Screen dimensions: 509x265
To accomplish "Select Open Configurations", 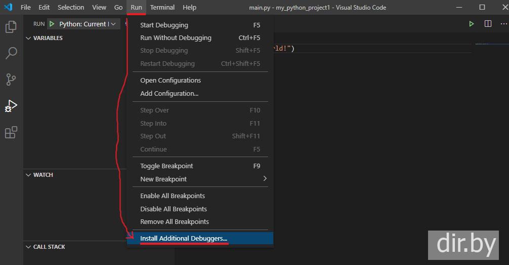I will [x=171, y=80].
